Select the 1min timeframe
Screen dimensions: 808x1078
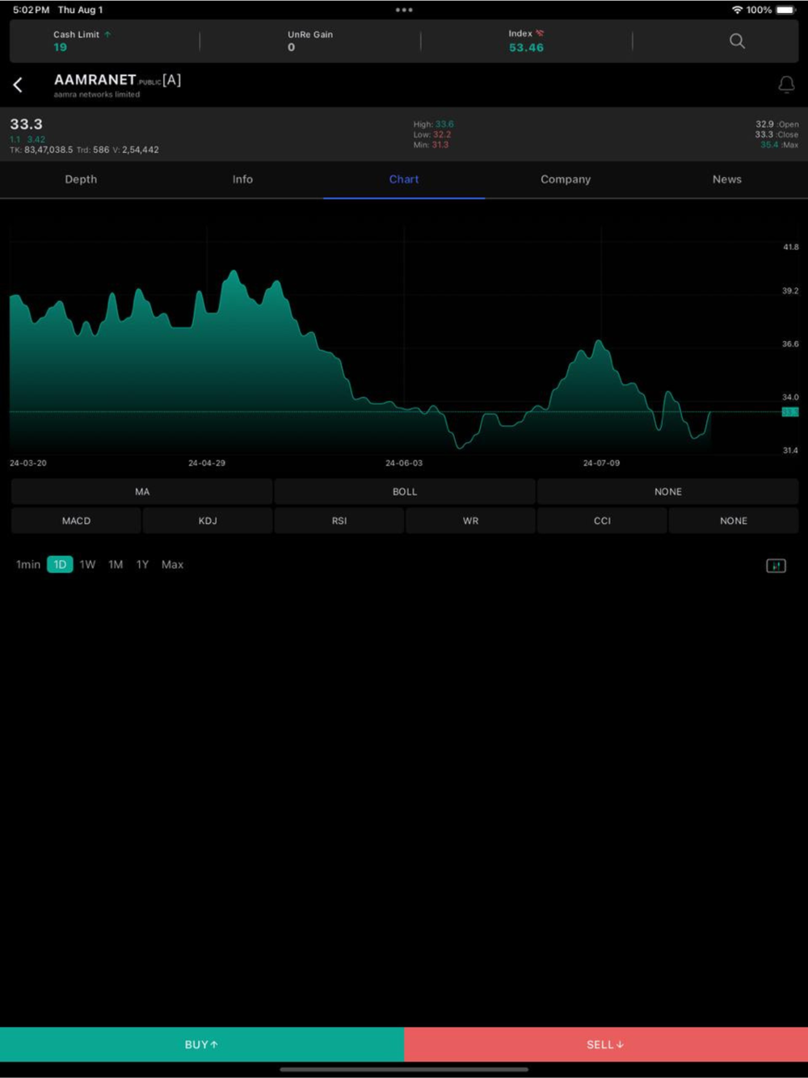[28, 565]
